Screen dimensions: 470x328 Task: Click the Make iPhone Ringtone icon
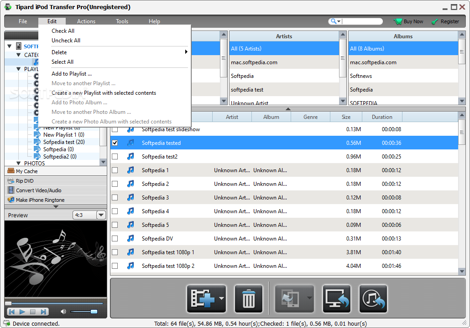click(11, 200)
